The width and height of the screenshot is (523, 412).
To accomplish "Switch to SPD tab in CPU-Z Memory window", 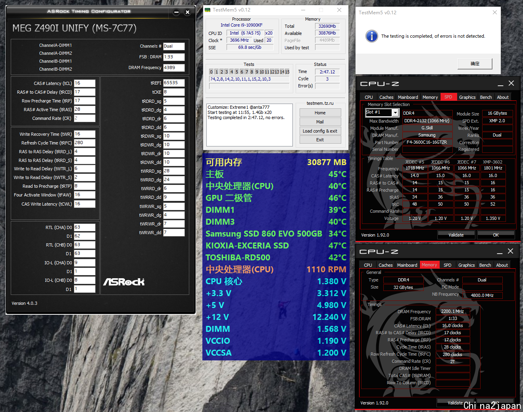I will tap(447, 265).
